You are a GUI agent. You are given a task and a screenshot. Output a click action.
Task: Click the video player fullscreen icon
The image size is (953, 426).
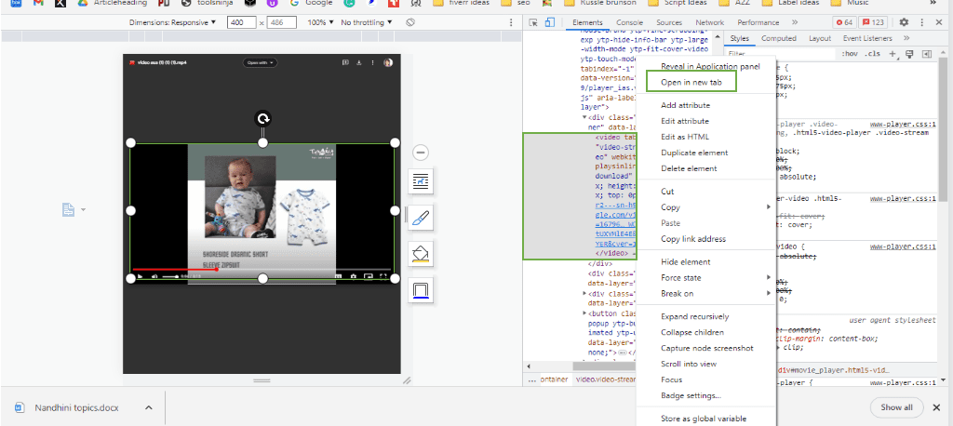(383, 276)
